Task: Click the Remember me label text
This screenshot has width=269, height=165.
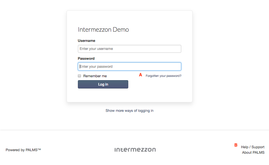Action: pyautogui.click(x=95, y=76)
